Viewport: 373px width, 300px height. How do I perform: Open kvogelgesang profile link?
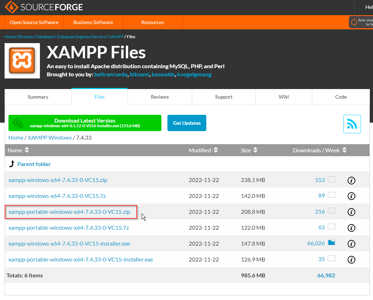click(x=194, y=75)
